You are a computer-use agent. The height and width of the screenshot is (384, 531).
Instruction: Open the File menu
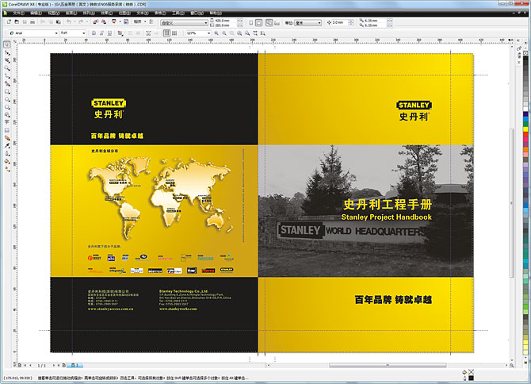tap(17, 13)
